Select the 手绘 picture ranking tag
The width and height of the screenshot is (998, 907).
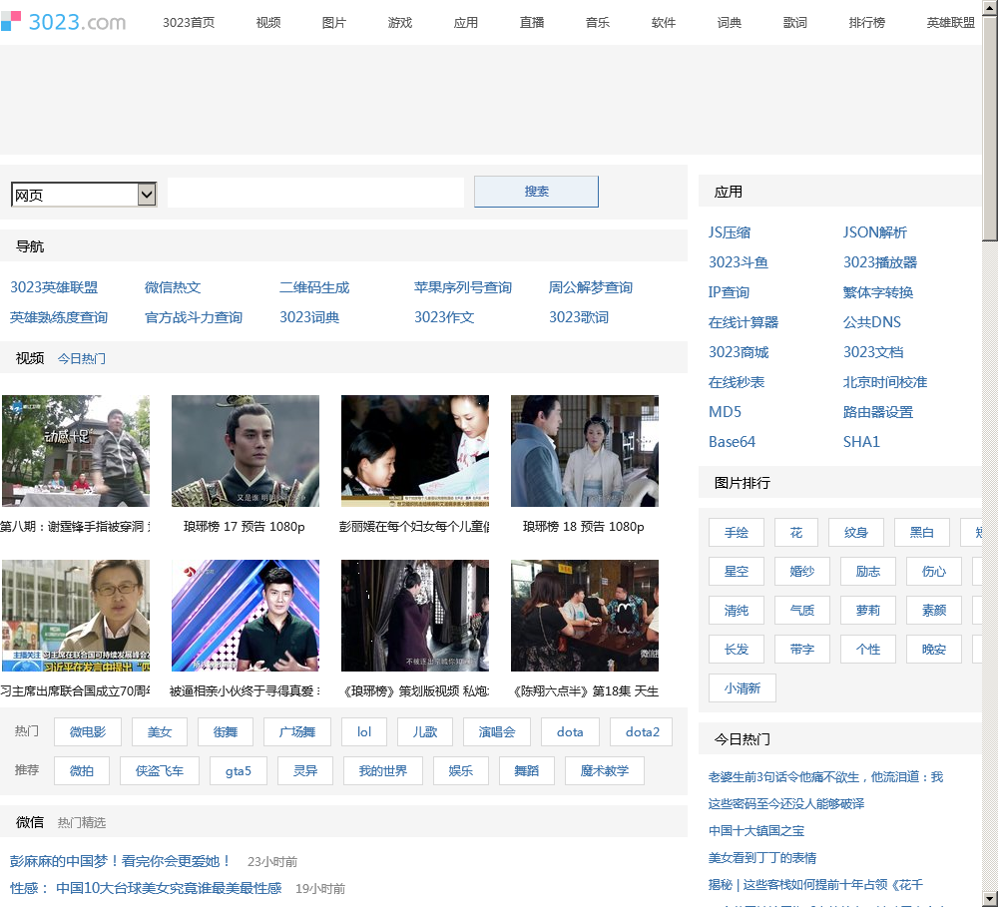737,532
